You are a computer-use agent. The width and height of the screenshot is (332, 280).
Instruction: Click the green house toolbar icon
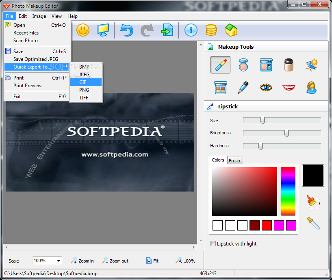point(232,30)
